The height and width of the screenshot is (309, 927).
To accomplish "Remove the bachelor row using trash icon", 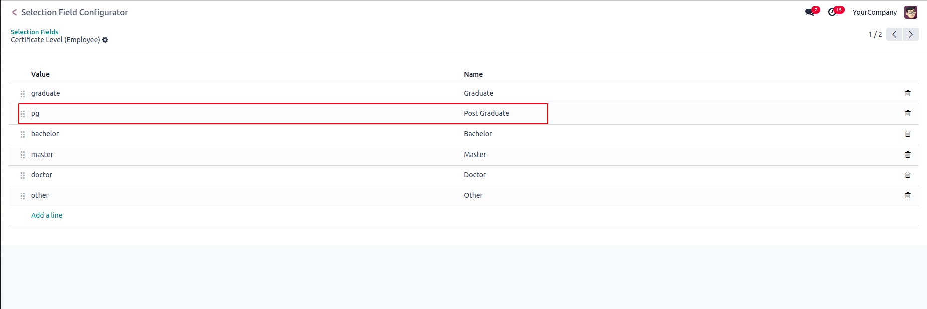I will [907, 134].
